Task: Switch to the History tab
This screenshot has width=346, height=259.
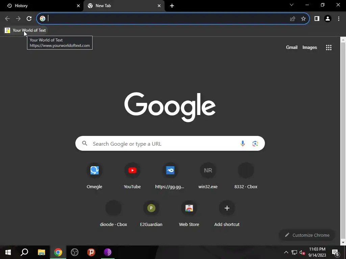Action: click(42, 6)
